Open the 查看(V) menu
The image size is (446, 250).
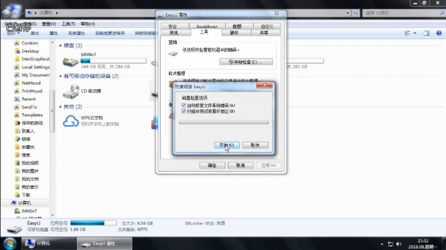pyautogui.click(x=49, y=24)
